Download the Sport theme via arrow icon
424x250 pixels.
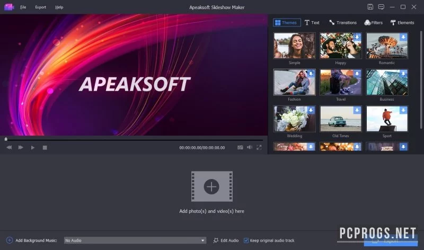click(x=403, y=110)
